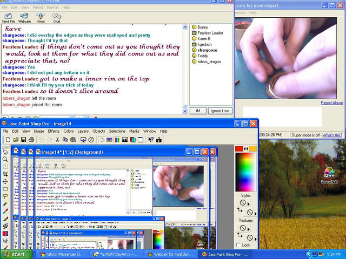
Task: Open a file with the folder icon
Action: (x=16, y=140)
